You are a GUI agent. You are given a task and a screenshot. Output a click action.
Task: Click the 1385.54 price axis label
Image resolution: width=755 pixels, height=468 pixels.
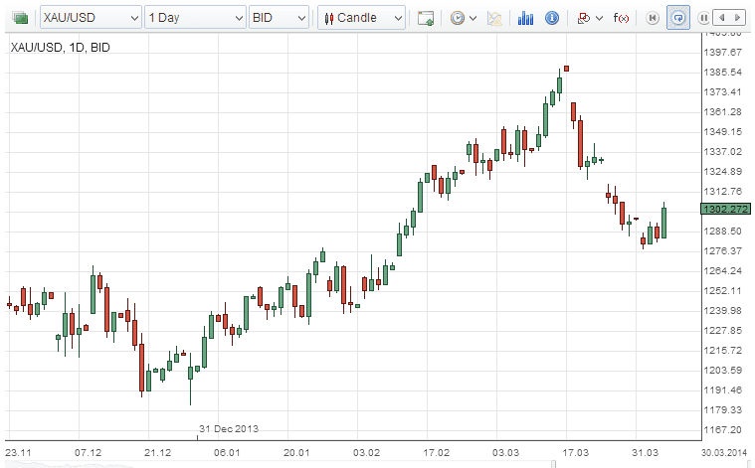723,73
